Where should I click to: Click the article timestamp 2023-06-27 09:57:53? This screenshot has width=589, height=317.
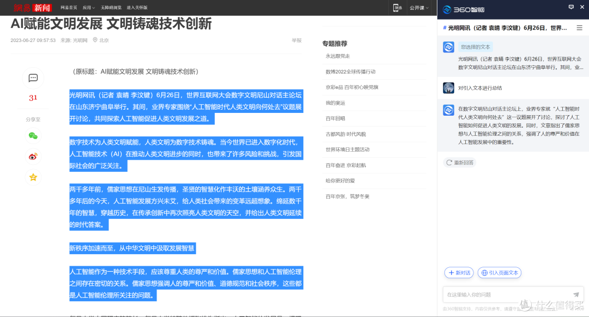point(33,40)
